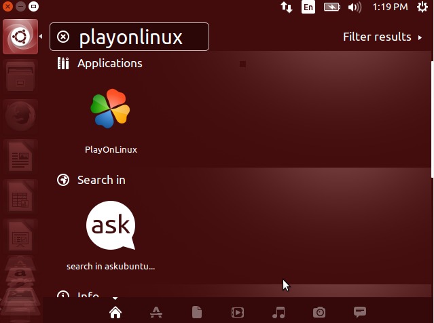Click into the playonlinux search box
This screenshot has height=323, width=434.
[129, 37]
